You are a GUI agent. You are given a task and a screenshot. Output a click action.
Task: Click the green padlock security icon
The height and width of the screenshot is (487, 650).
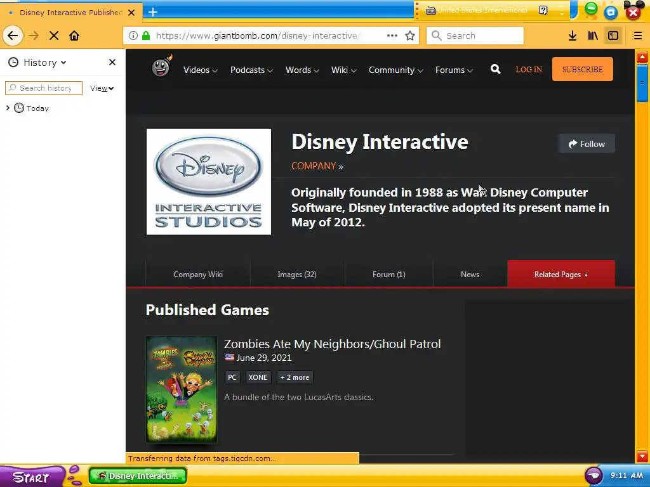(146, 36)
